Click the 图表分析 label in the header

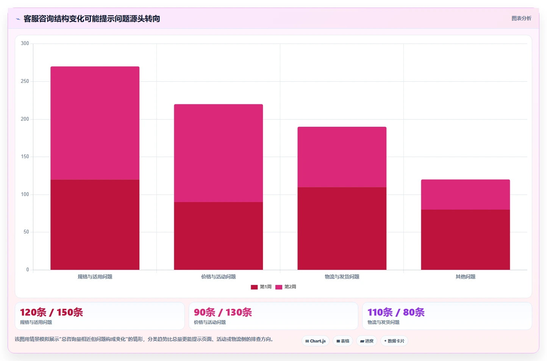click(x=521, y=18)
